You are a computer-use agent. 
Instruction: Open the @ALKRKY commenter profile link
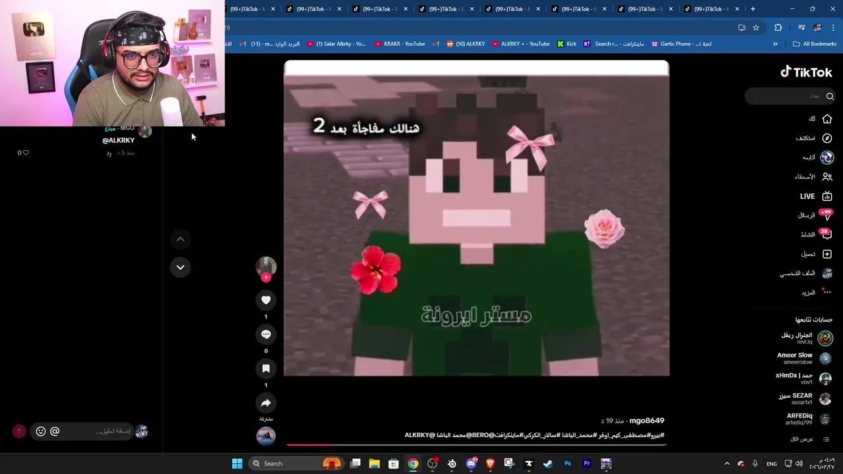[119, 140]
